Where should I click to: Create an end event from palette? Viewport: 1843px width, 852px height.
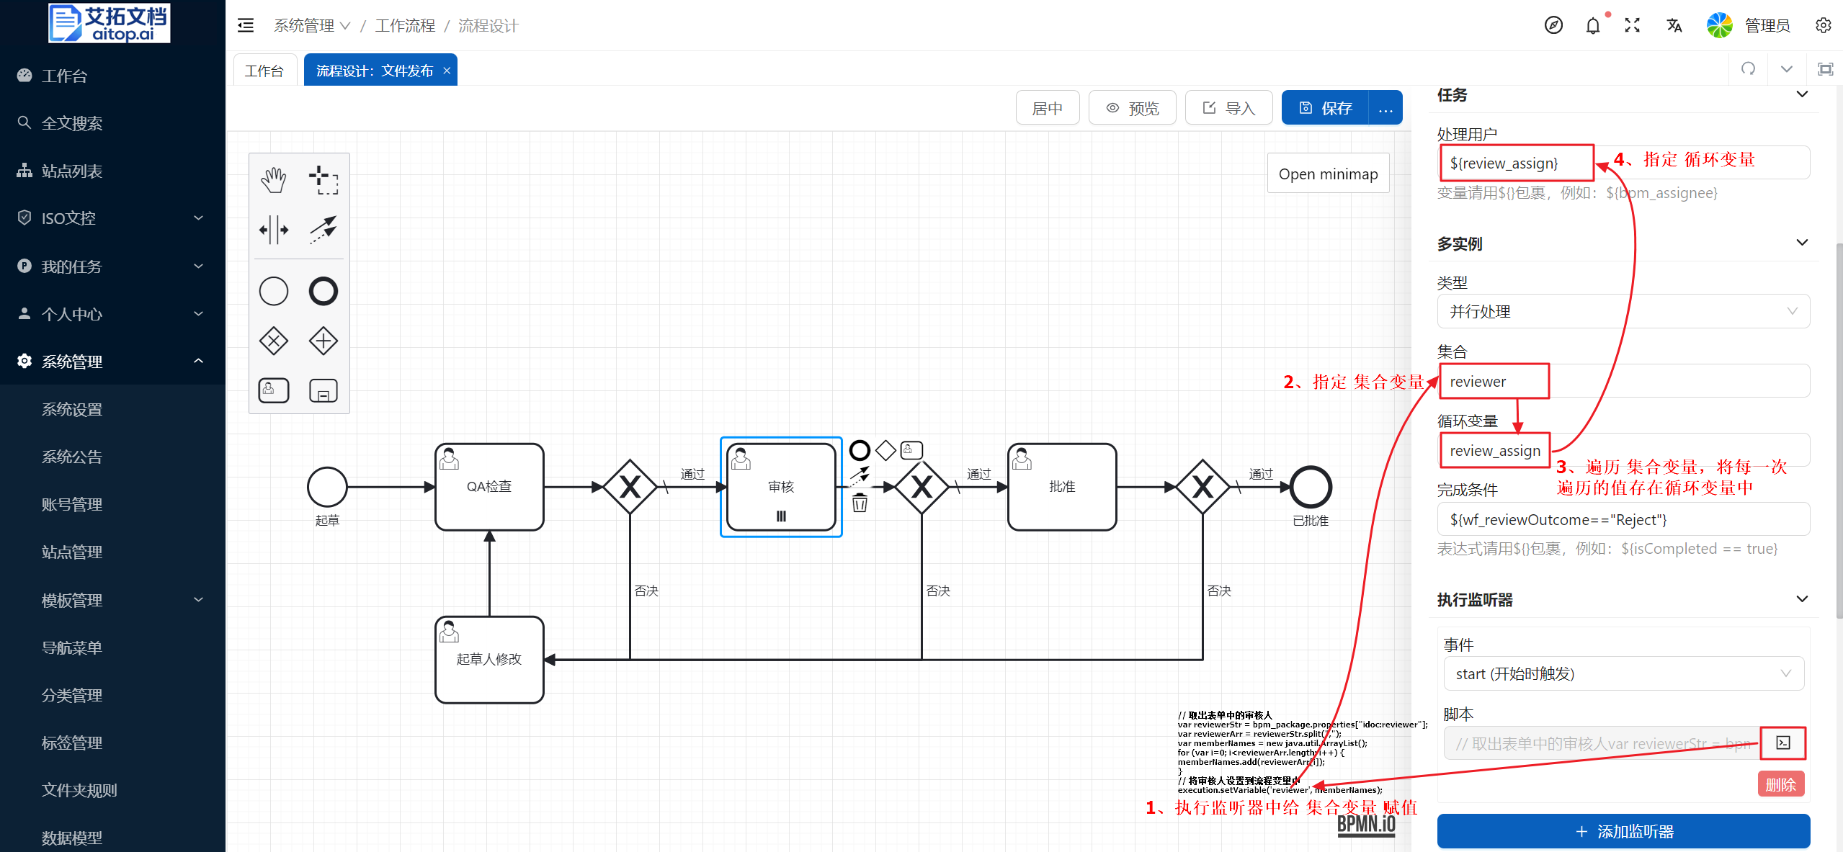coord(323,291)
